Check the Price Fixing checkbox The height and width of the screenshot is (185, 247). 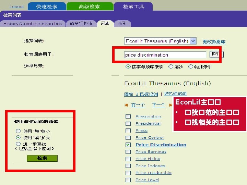[128, 159]
